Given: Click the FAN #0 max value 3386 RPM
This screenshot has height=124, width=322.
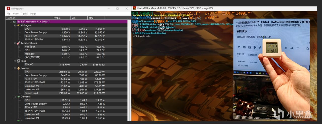Looking at the screenshot, I should 98,64.
